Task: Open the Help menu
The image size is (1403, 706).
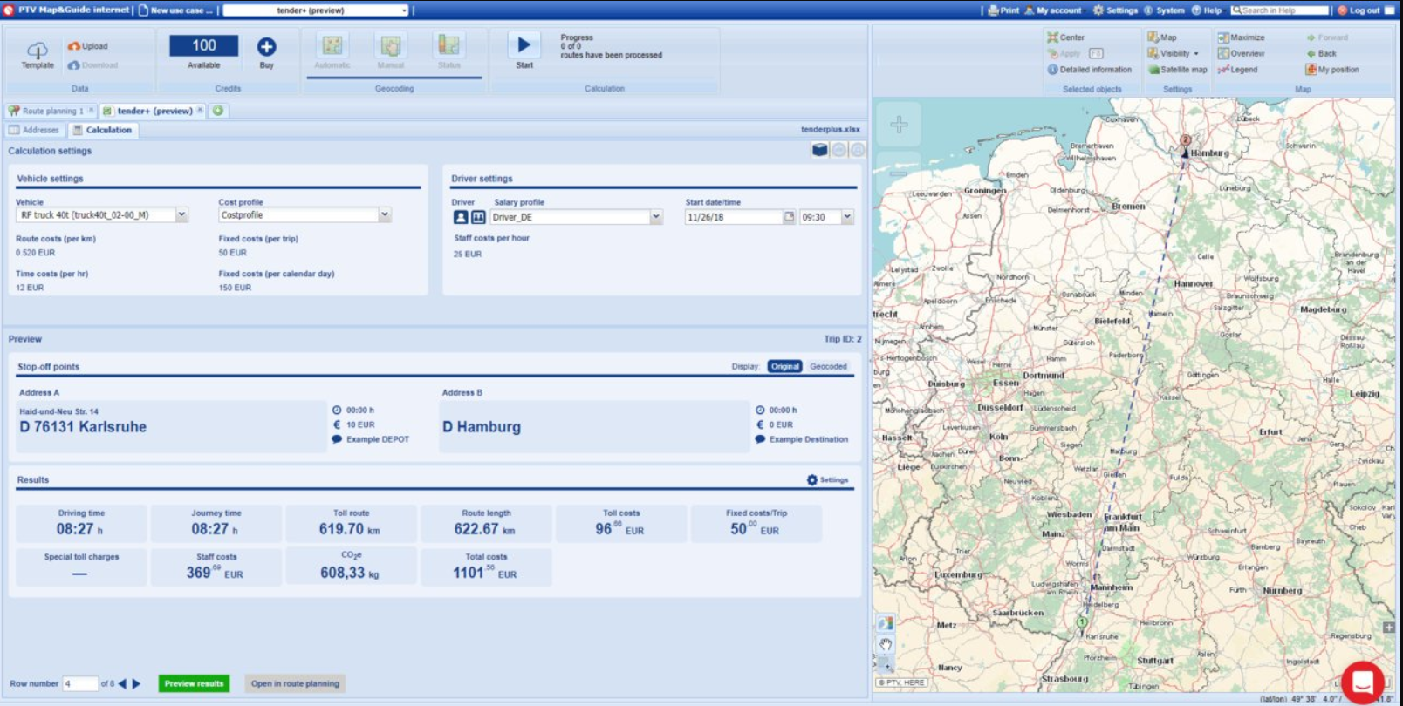Action: click(1207, 10)
